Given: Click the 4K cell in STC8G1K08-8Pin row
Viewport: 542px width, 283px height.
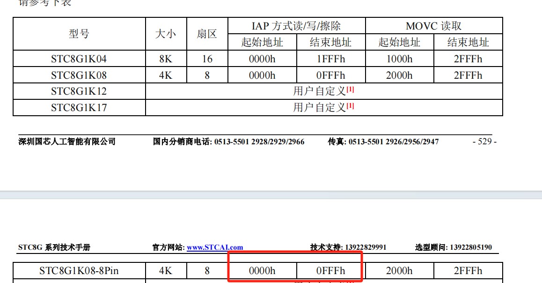Looking at the screenshot, I should point(166,270).
